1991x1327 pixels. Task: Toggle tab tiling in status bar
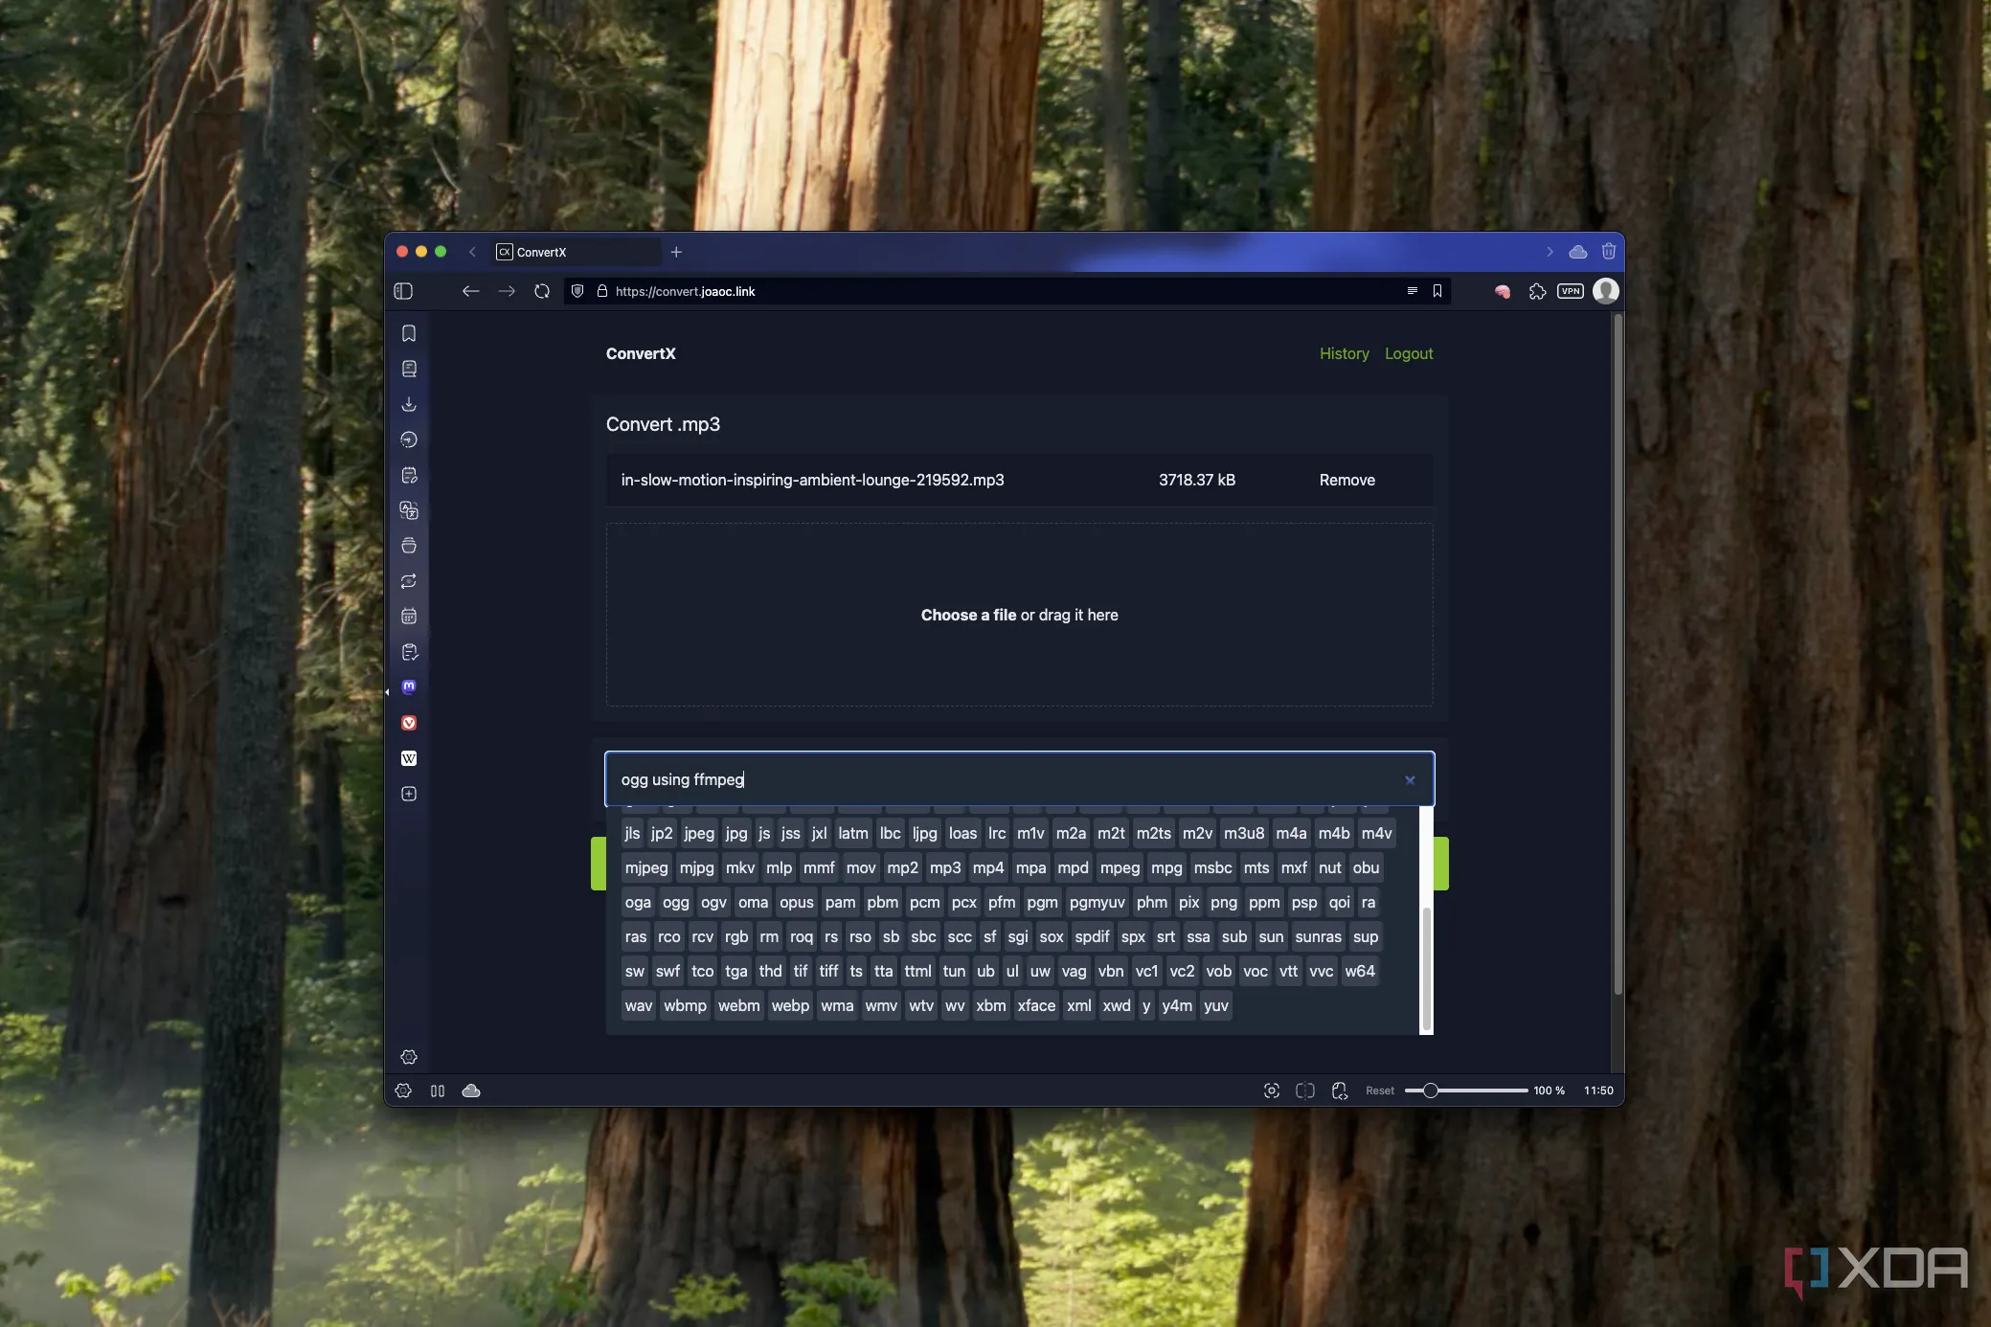click(x=438, y=1091)
